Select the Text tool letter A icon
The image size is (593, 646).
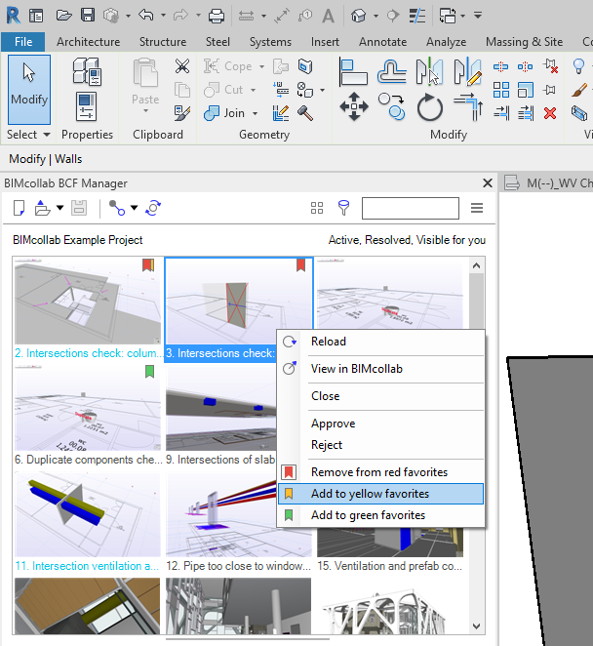tap(328, 16)
